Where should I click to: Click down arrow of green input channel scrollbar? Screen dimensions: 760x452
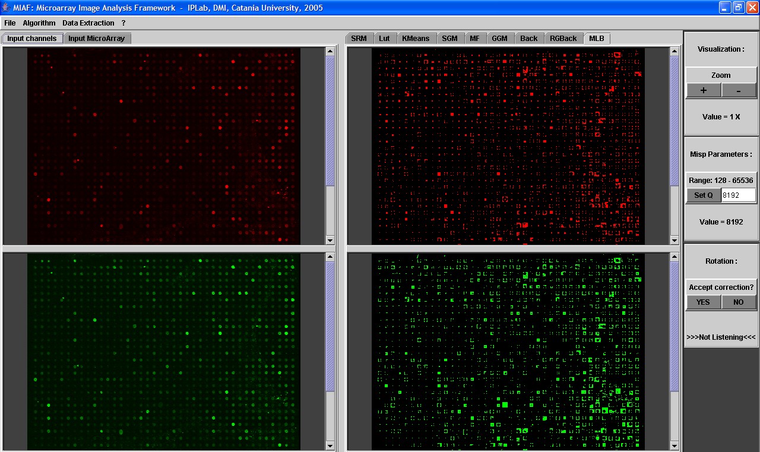pos(330,445)
